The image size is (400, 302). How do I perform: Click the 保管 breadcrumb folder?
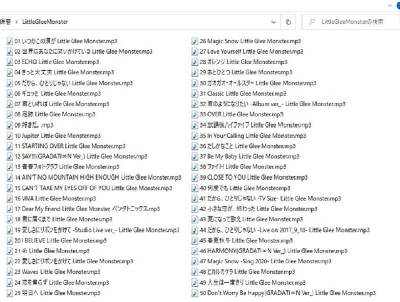point(5,22)
